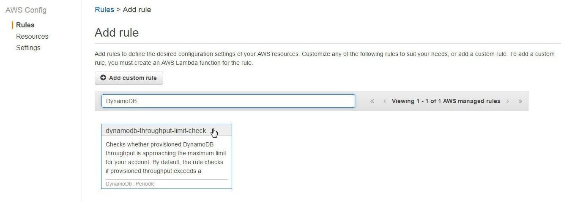
Task: Click the AWS Config sidebar heading
Action: [26, 10]
